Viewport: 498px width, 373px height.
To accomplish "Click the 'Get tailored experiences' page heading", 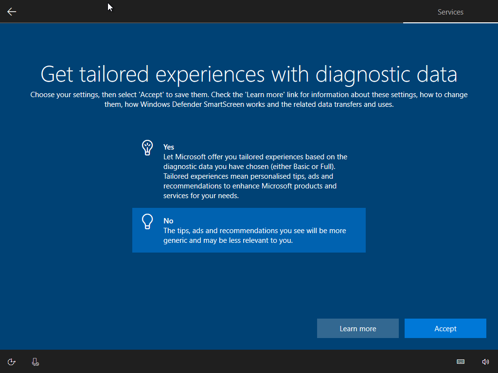I will (x=249, y=74).
